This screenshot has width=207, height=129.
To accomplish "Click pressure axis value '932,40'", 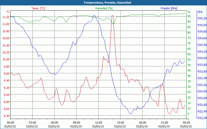I will [202, 111].
